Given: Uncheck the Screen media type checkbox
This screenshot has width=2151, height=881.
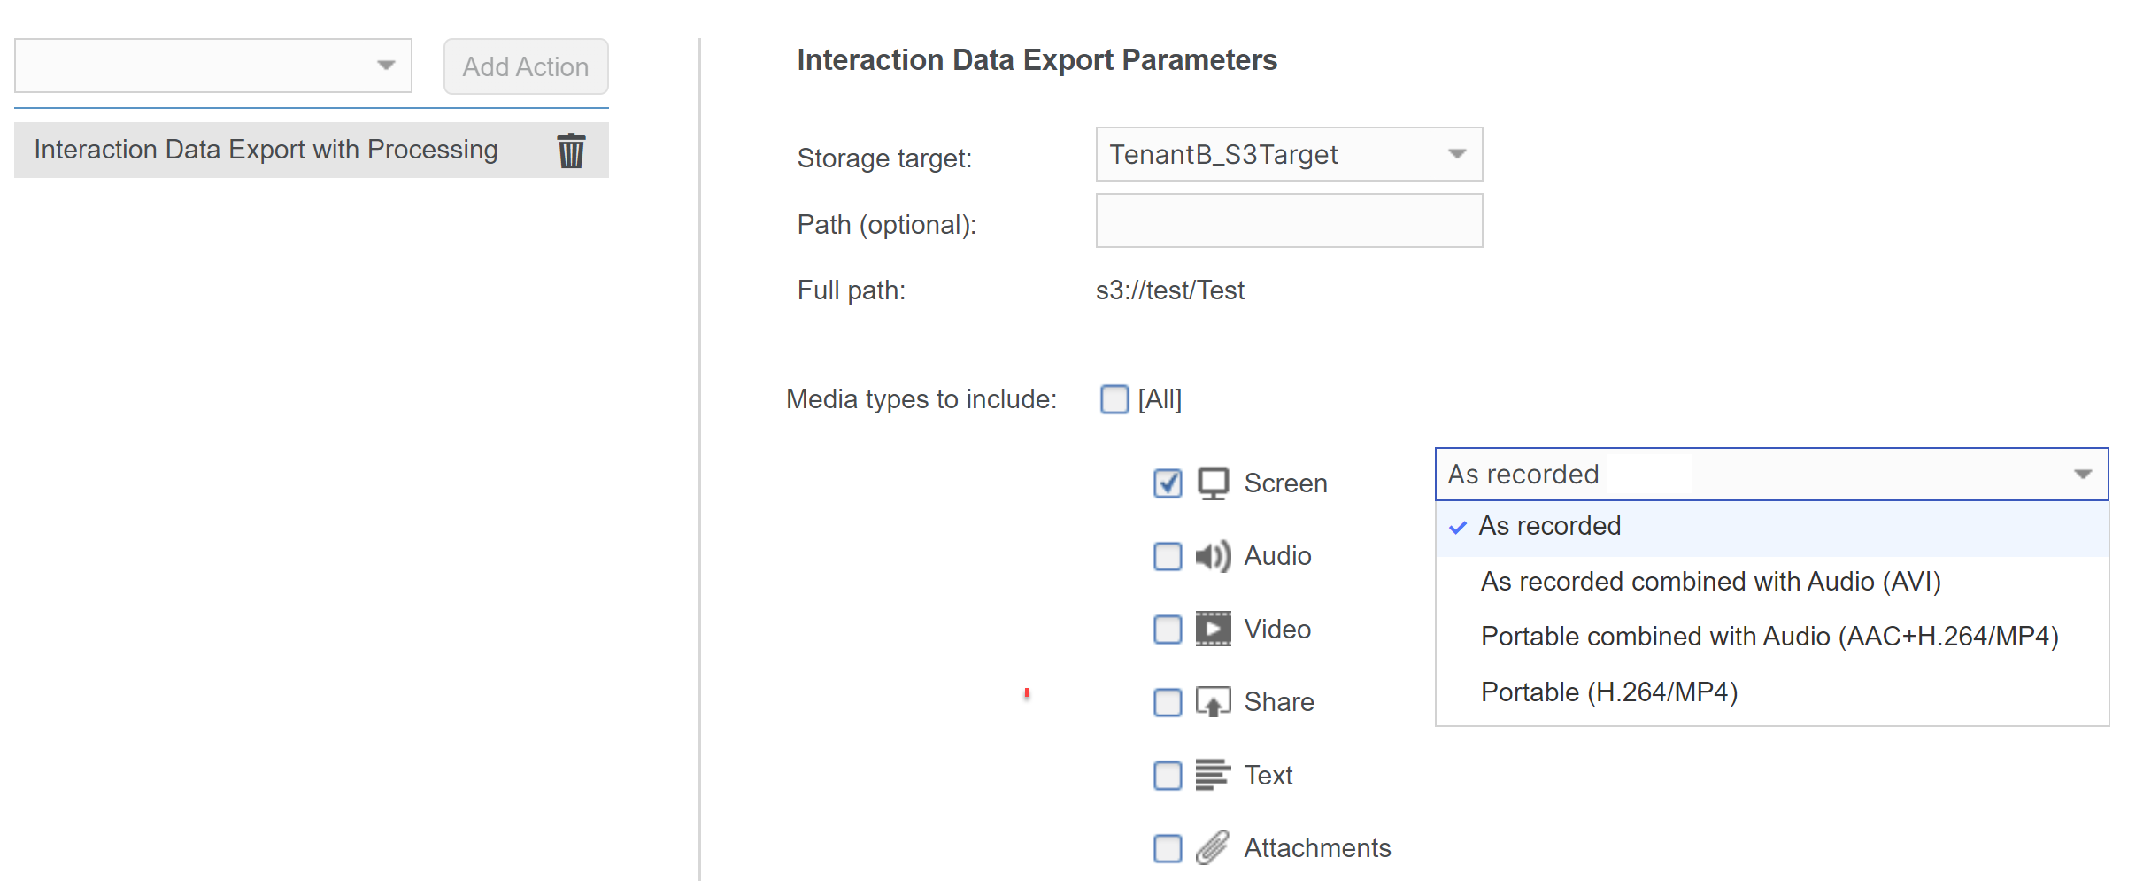Looking at the screenshot, I should point(1168,483).
